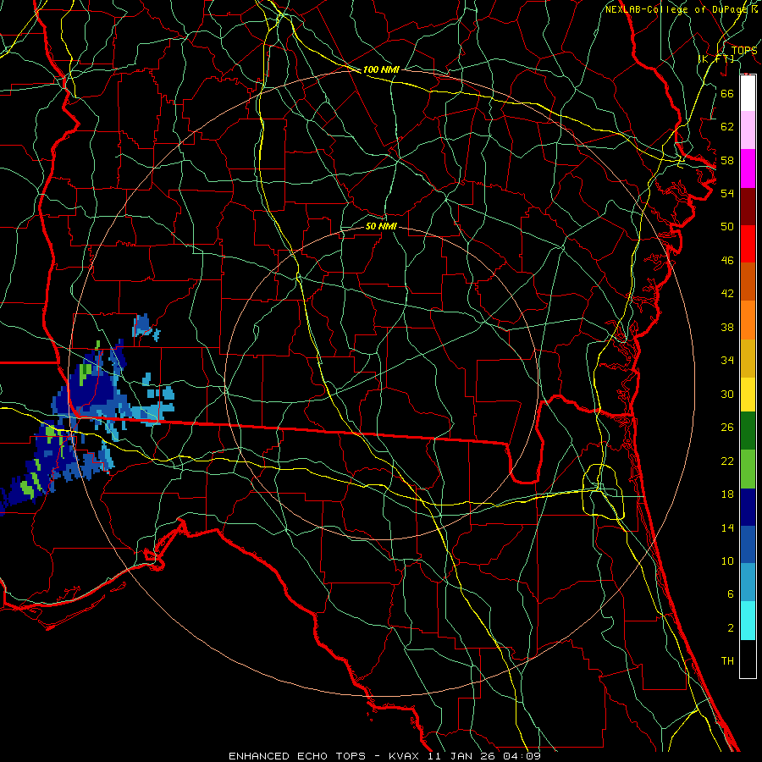Image resolution: width=762 pixels, height=762 pixels.
Task: Click the legend value '6'
Action: (730, 594)
